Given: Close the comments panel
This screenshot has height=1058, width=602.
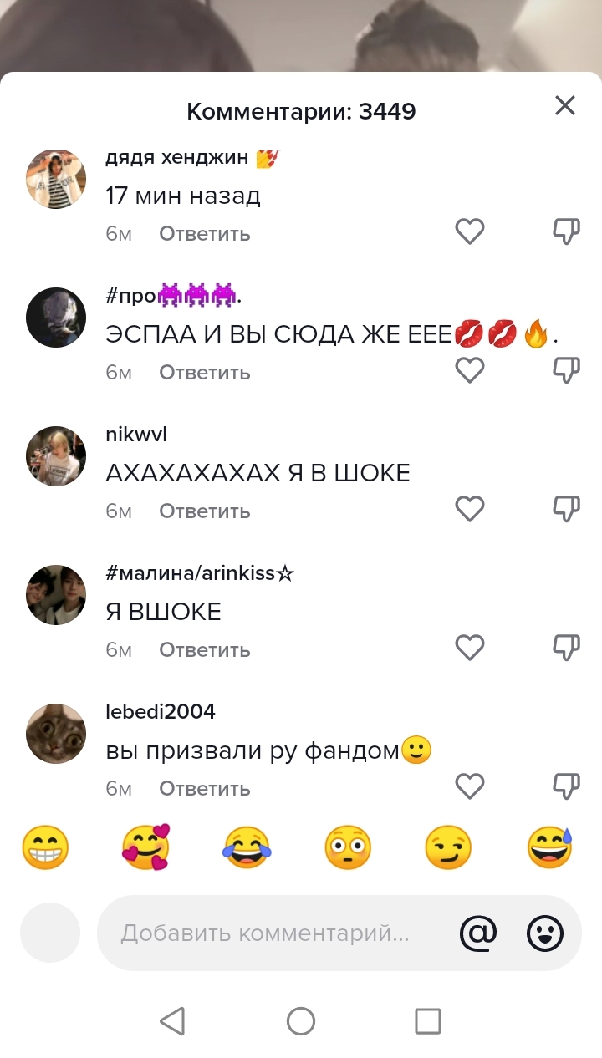Looking at the screenshot, I should 565,105.
